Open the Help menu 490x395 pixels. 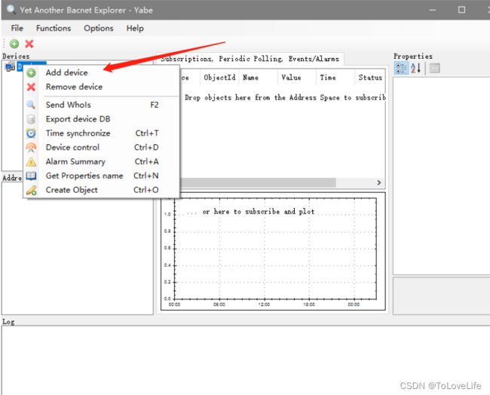[135, 28]
